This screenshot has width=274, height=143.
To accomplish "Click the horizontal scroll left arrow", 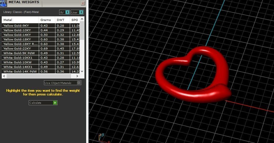I will click(x=4, y=76).
